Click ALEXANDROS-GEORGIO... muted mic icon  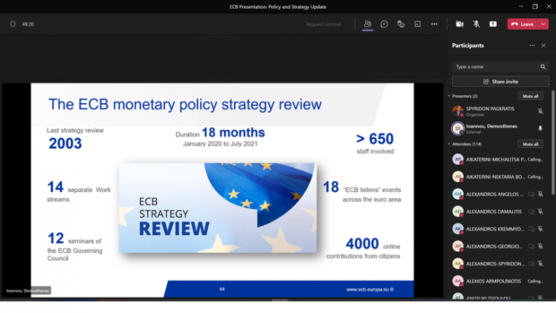coord(540,246)
